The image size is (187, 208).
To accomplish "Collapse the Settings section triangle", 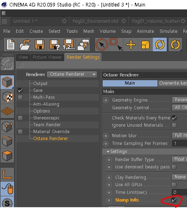I will tap(108, 152).
